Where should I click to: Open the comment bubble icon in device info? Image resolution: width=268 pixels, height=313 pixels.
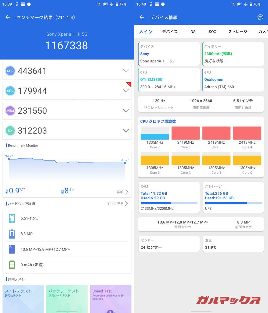260,17
